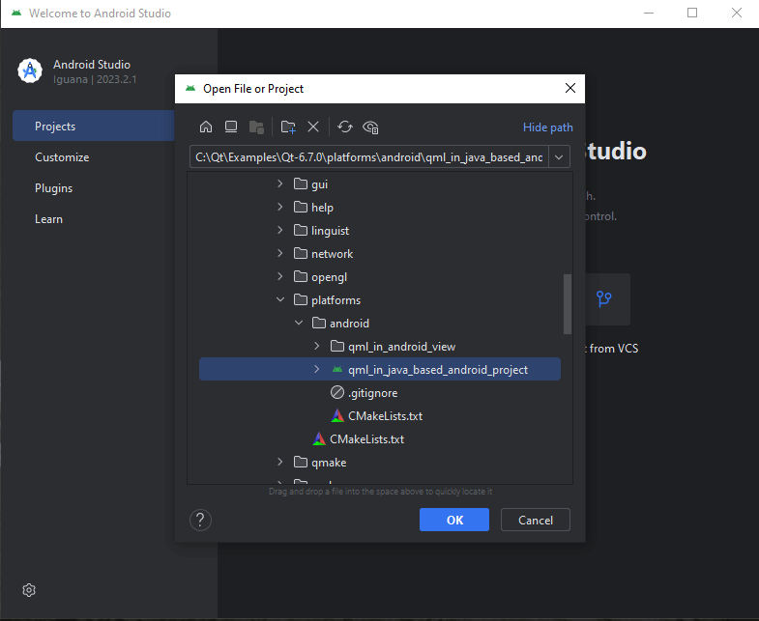The height and width of the screenshot is (621, 759).
Task: Switch to the Customize tab
Action: click(62, 157)
